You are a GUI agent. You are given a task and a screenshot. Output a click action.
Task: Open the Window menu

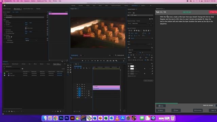(55, 1)
